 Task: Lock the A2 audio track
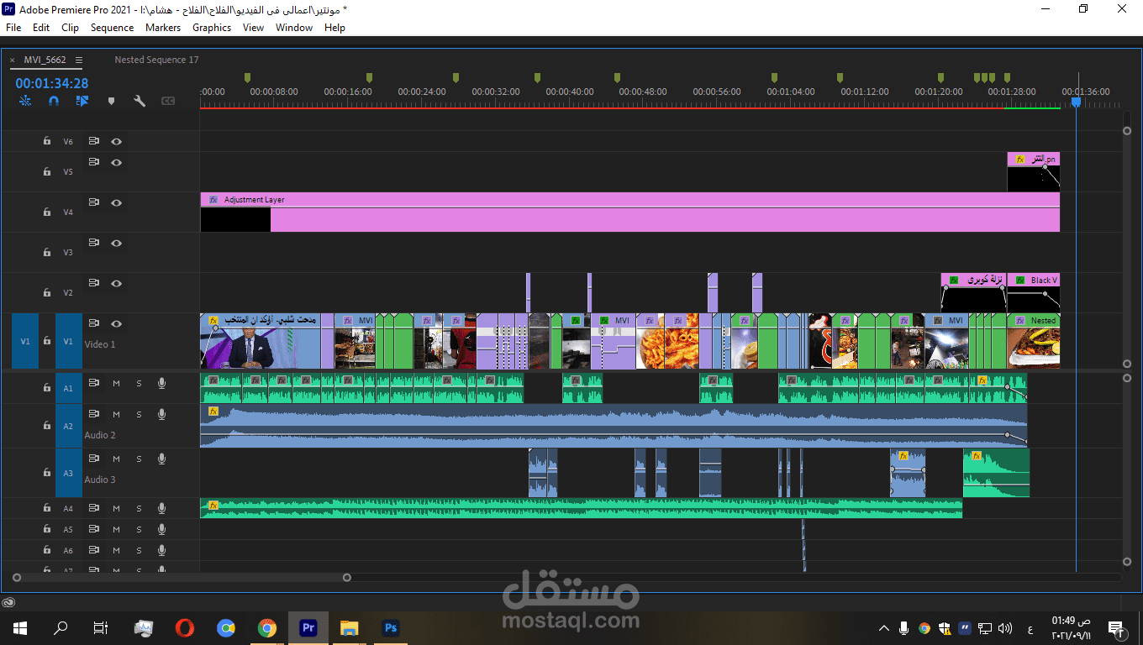[x=47, y=426]
